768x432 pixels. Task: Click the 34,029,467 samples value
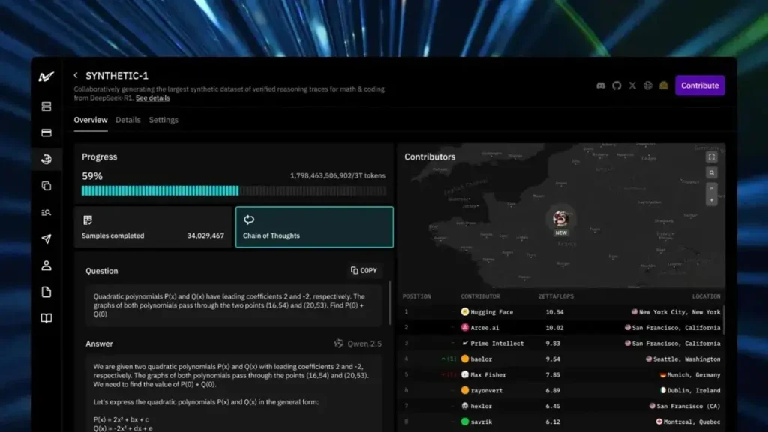(205, 235)
